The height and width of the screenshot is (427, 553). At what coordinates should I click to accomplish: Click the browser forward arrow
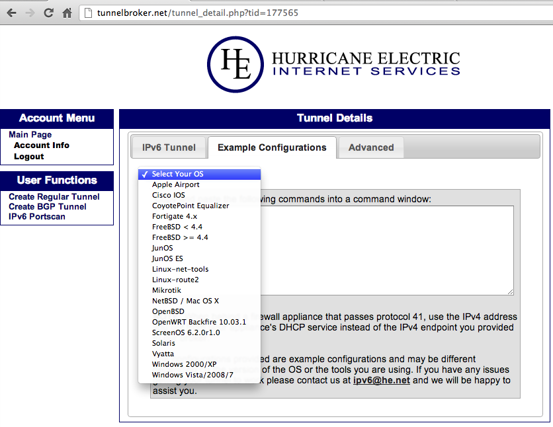point(30,13)
